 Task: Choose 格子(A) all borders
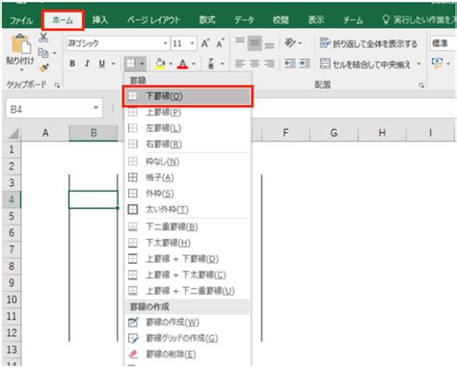[x=188, y=177]
